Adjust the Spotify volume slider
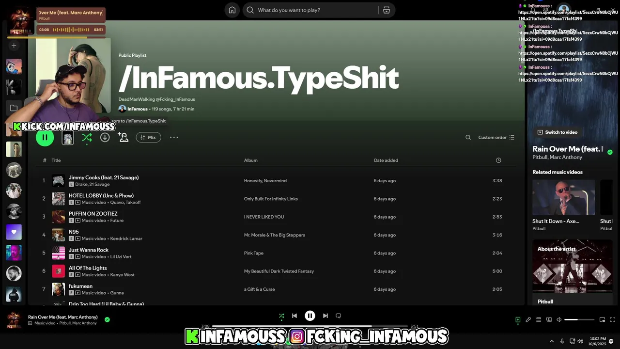Screen dimensions: 620x349 (579, 319)
